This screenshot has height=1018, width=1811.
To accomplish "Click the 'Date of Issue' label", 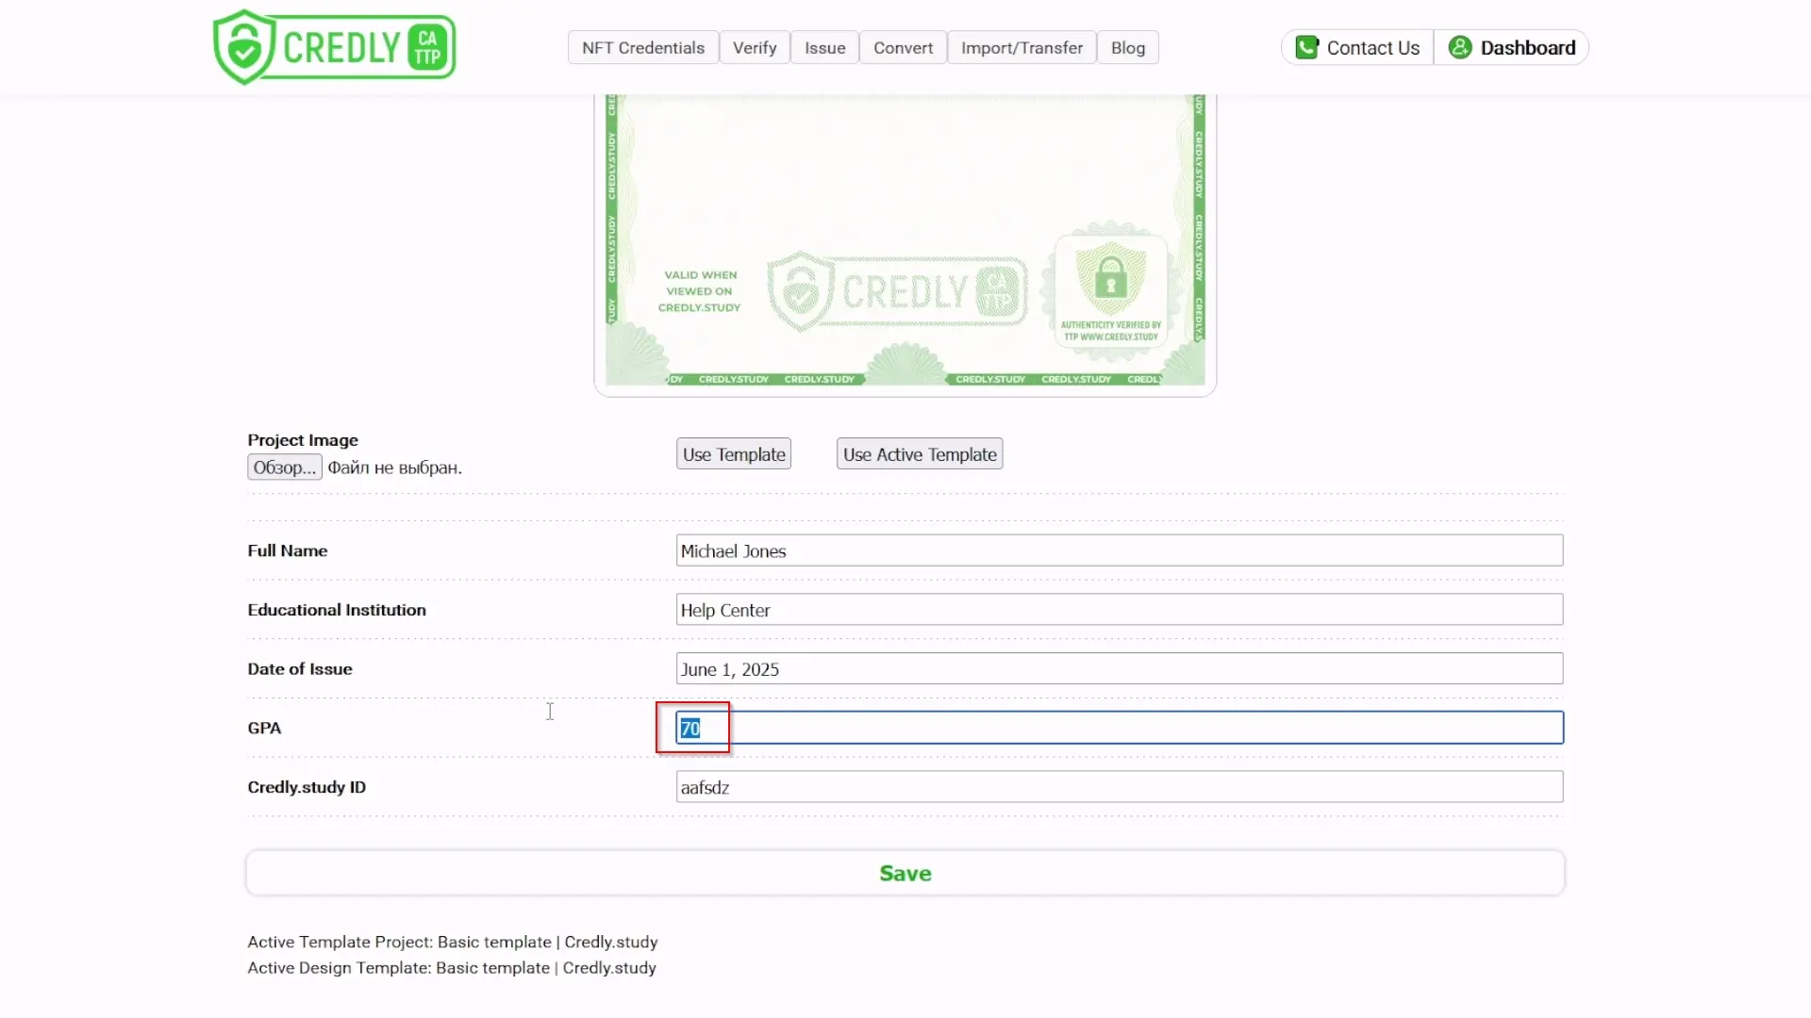I will 300,669.
